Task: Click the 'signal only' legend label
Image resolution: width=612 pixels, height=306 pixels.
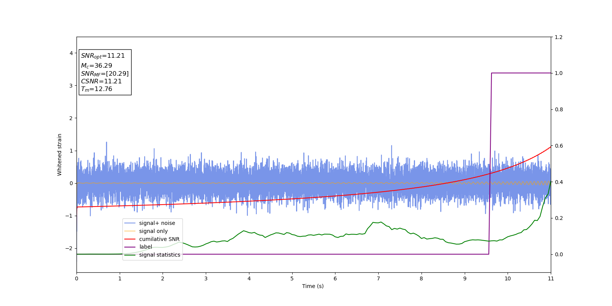Action: [153, 231]
